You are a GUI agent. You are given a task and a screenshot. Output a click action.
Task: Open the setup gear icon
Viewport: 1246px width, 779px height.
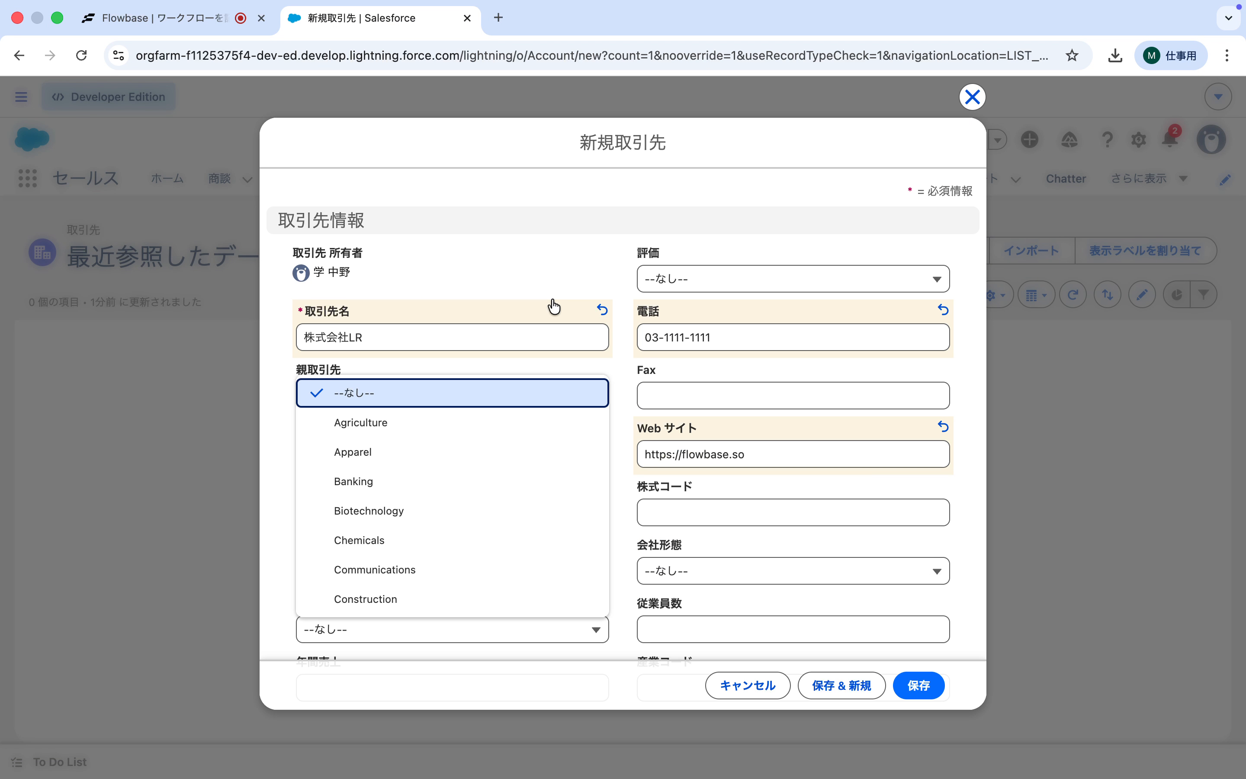[1138, 139]
